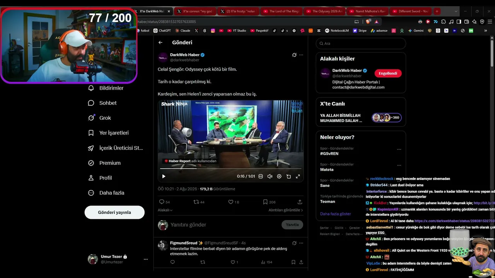495x278 pixels.
Task: Open a new browser tab
Action: pos(437,11)
